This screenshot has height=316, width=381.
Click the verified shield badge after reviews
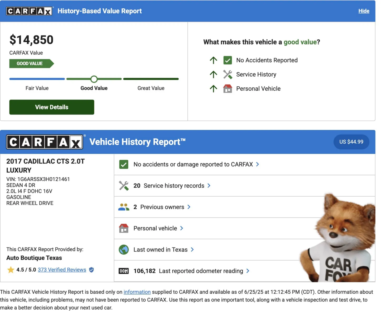tap(91, 270)
